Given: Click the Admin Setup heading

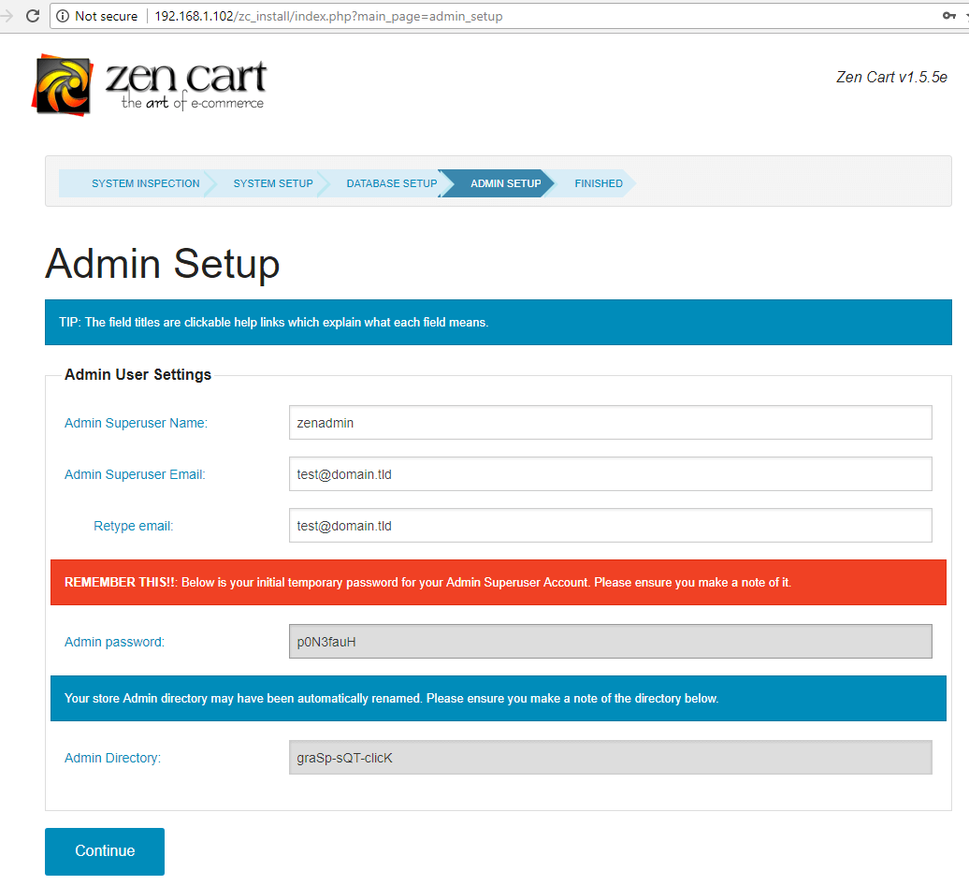Looking at the screenshot, I should coord(163,265).
